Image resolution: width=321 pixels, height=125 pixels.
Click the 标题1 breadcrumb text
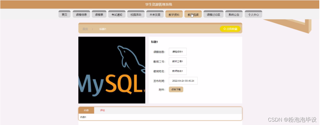[x=103, y=29]
